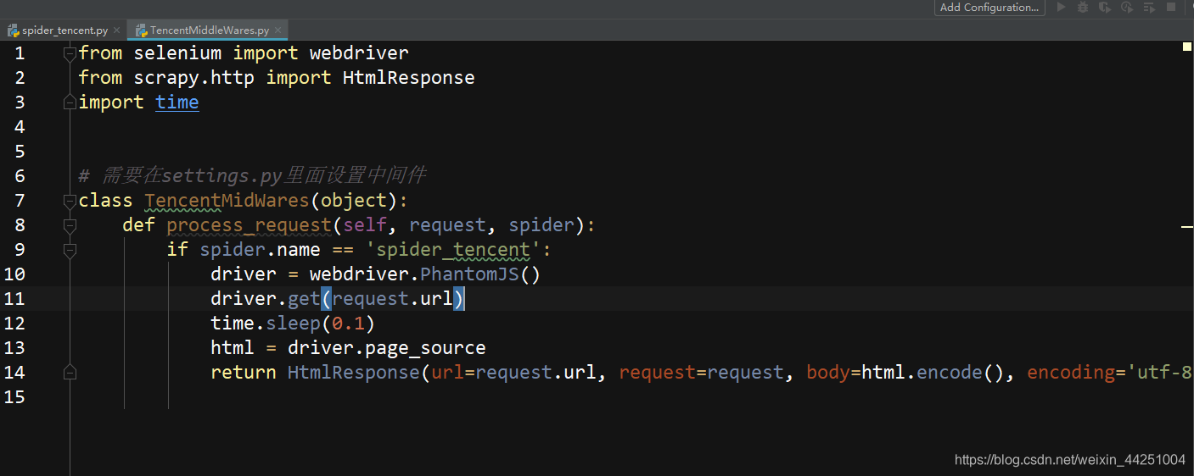Click the fold end marker at line 14
Viewport: 1194px width, 476px height.
click(x=70, y=373)
